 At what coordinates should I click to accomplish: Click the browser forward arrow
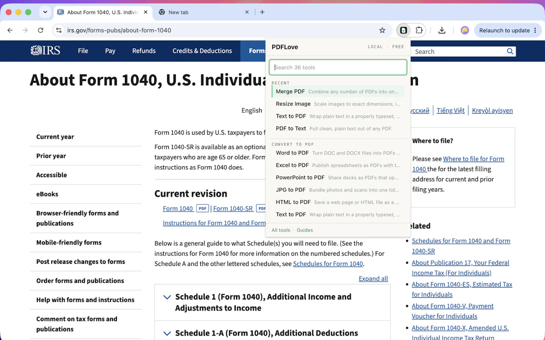pos(25,30)
